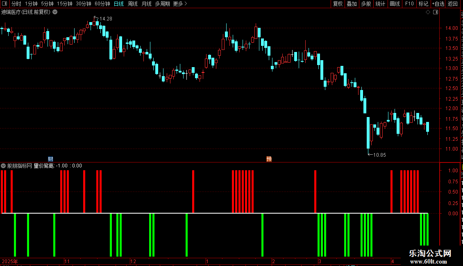Toggle the left sidebar panel icon
The image size is (463, 266).
pyautogui.click(x=5, y=4)
